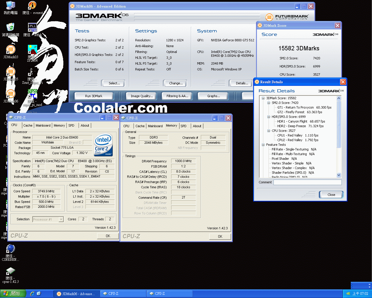
Task: Click the Internet Explorer quick launch icon
Action: [x=32, y=294]
